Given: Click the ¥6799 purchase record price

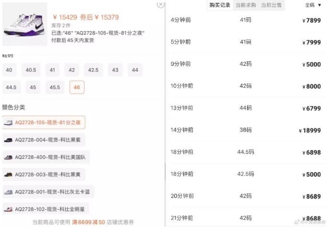Looking at the screenshot, I should click(x=311, y=108).
